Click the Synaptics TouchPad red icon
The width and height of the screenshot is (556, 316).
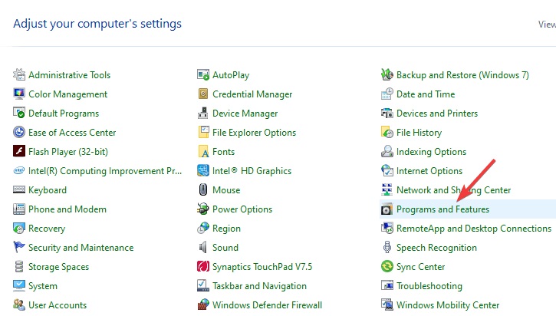pos(203,266)
